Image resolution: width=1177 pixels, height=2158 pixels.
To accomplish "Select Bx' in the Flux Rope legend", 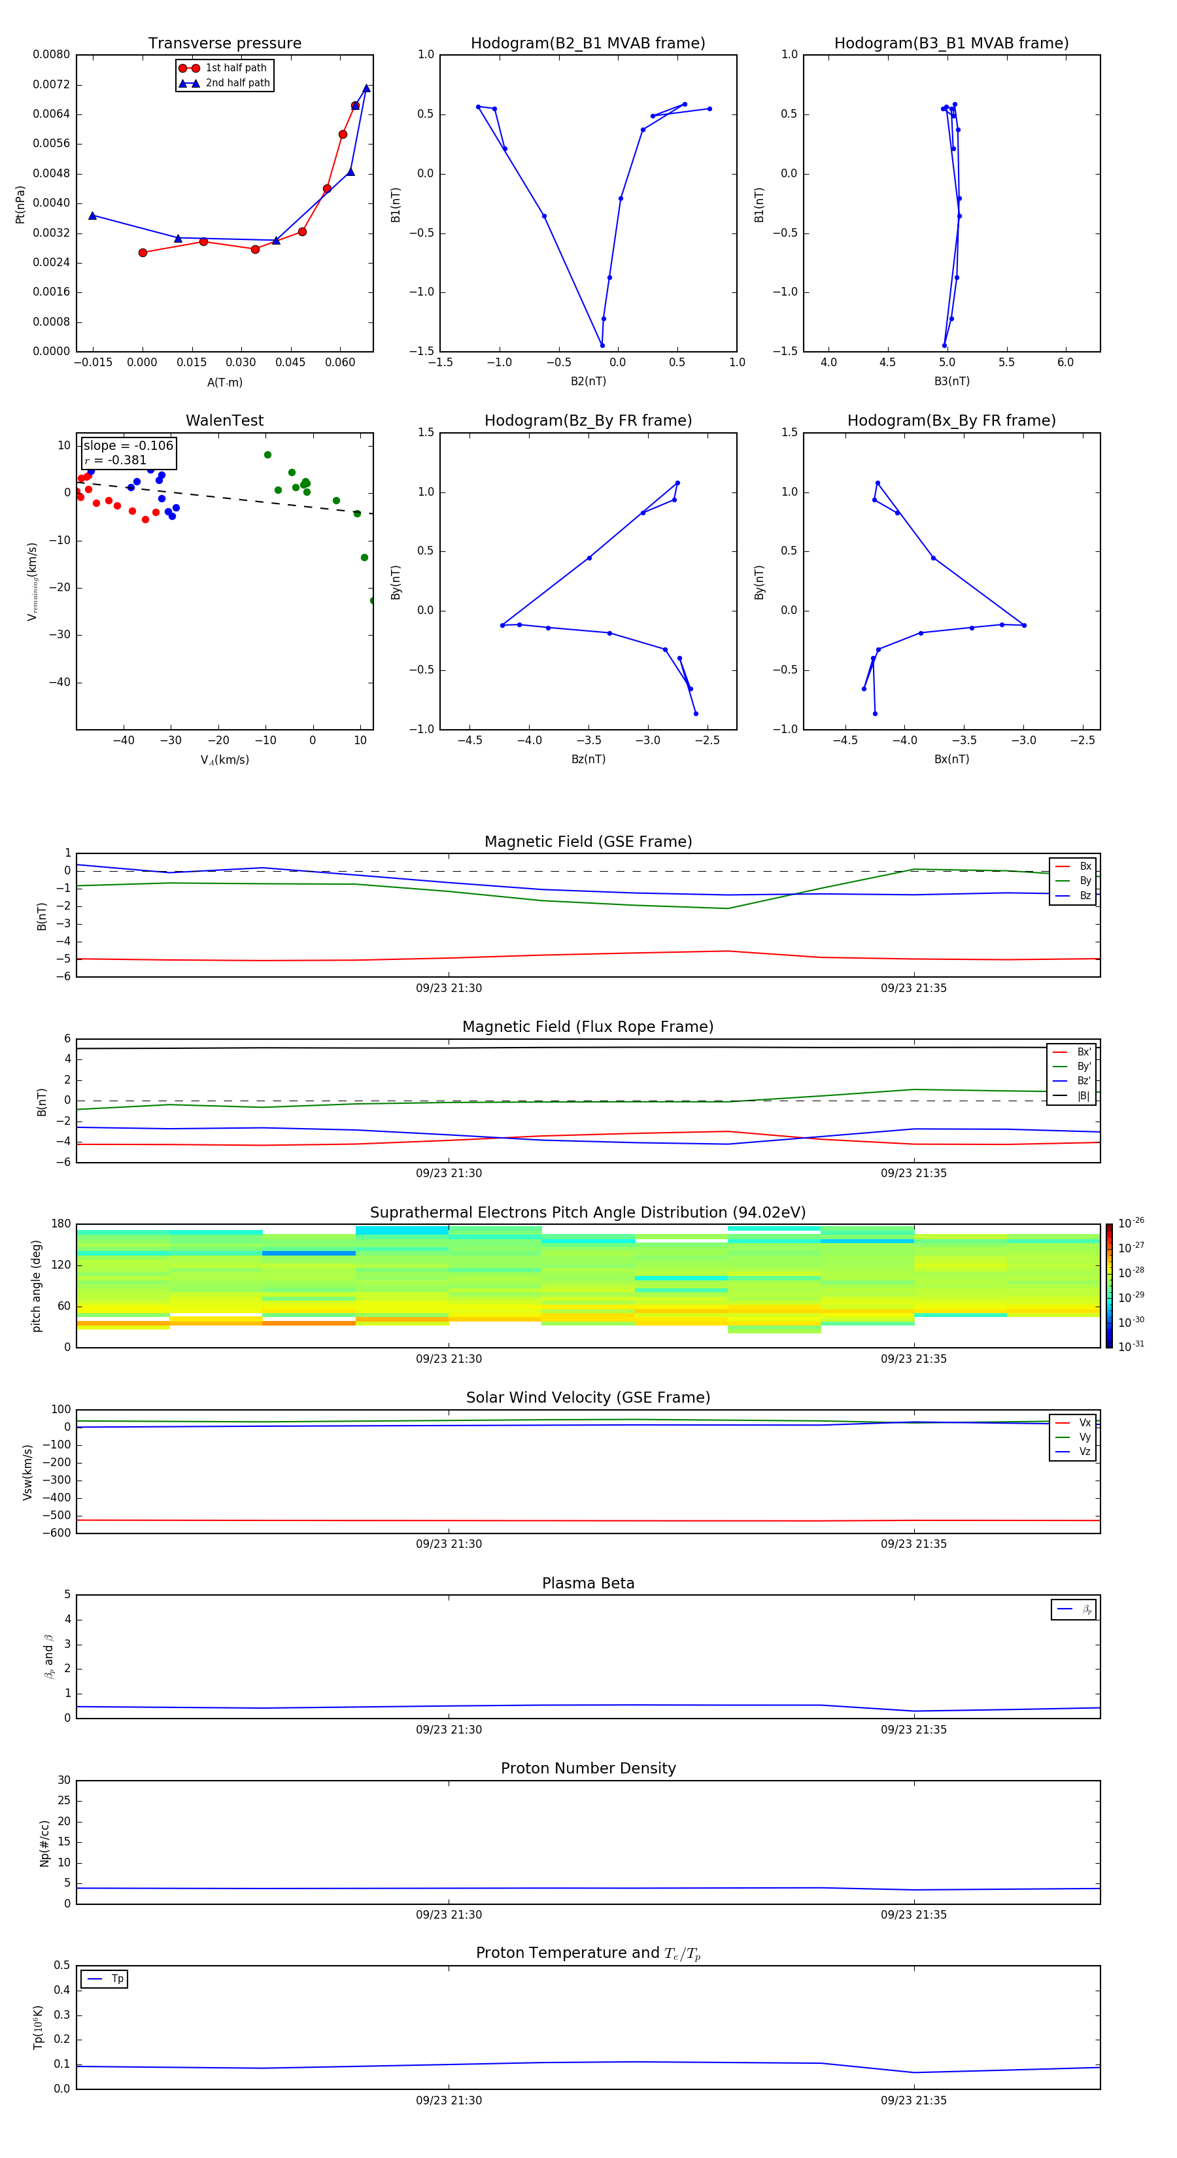I will (1072, 1052).
